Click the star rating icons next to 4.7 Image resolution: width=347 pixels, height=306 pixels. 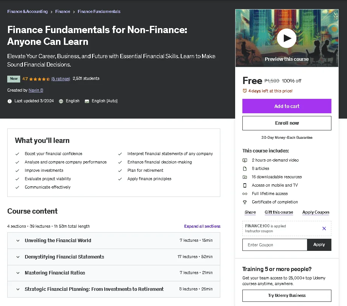pyautogui.click(x=40, y=79)
